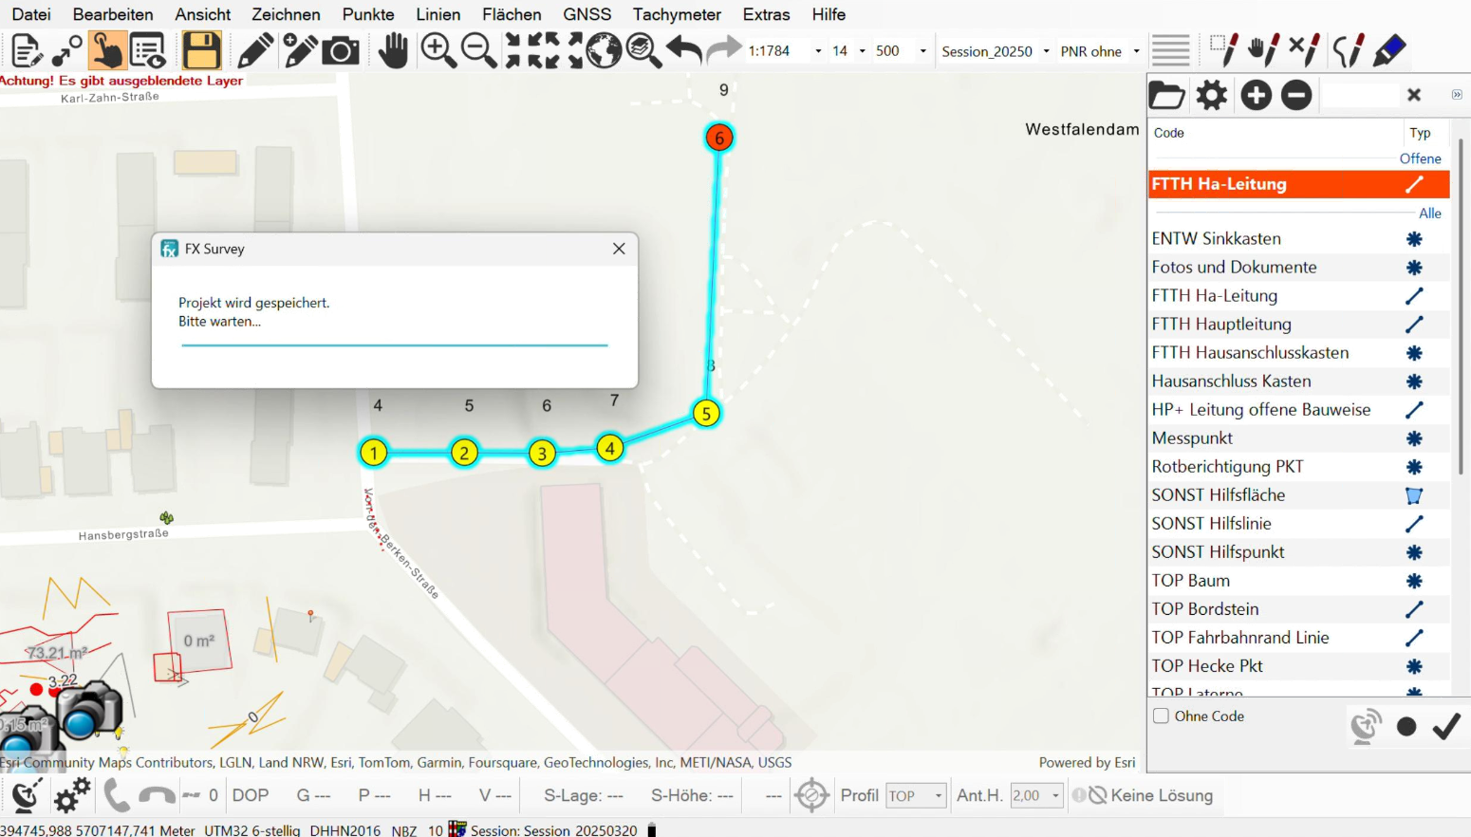Select FTTH Hauptleitung code in list

pyautogui.click(x=1221, y=325)
